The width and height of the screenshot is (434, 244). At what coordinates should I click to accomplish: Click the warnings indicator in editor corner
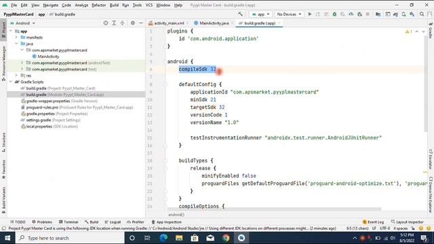408,32
